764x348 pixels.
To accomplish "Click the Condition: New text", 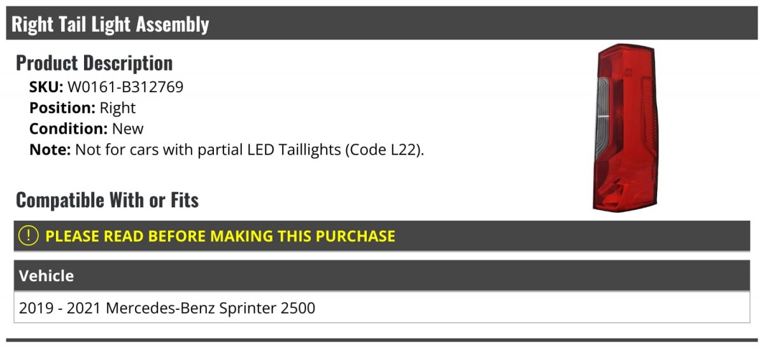I will tap(87, 129).
